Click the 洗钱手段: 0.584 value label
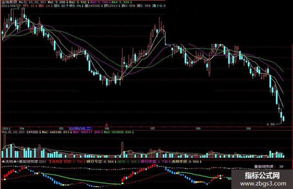 click(185, 161)
